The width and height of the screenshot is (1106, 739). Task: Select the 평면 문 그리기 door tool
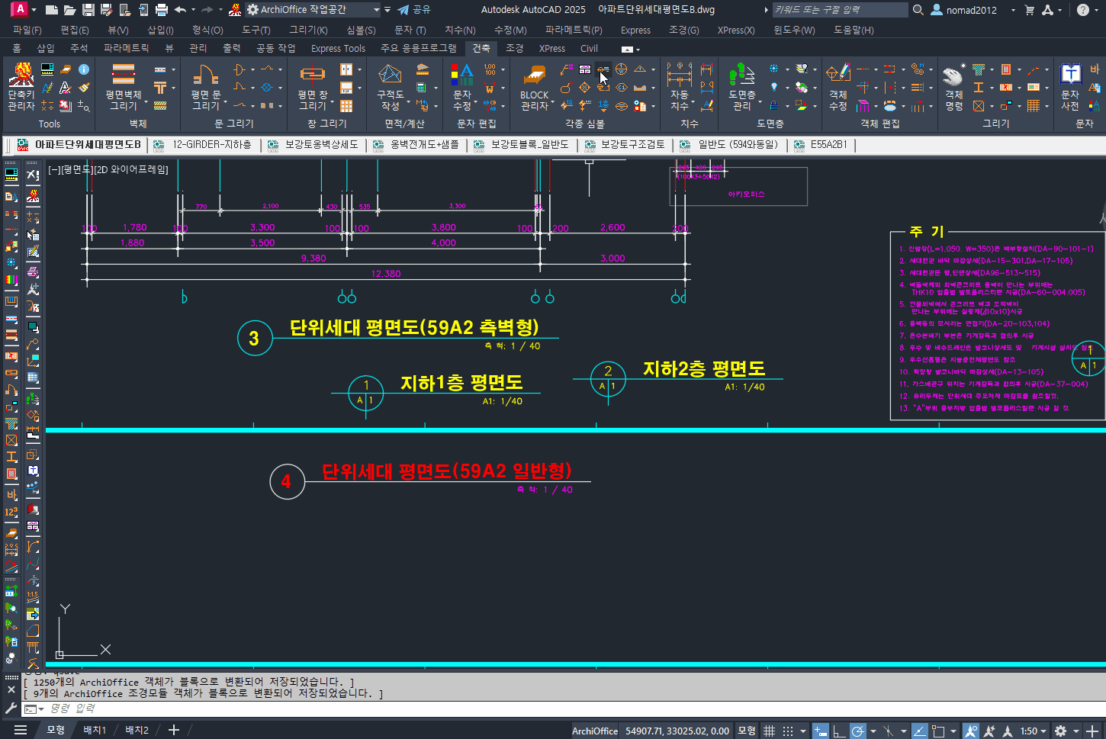[205, 75]
